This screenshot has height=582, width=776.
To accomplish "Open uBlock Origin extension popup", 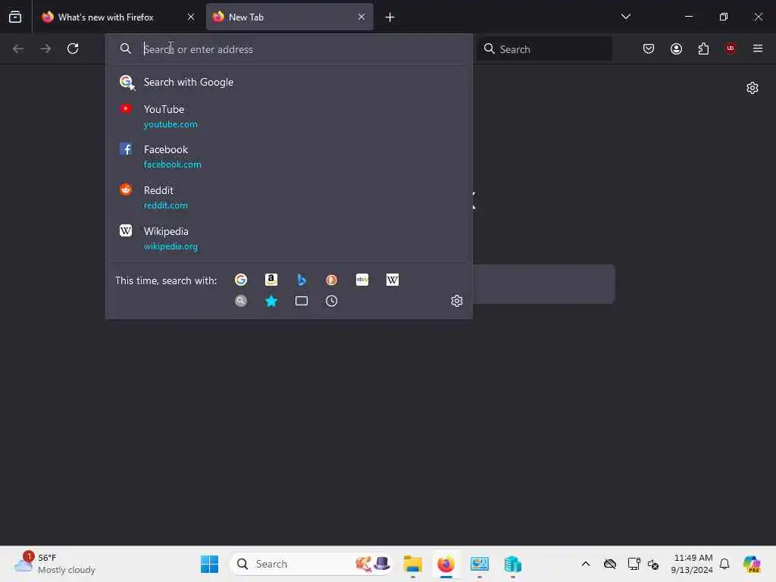I will coord(731,48).
